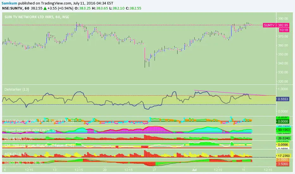Viewport: 295px width, 174px height.
Task: Click the L:382.10 low value
Action: click(x=117, y=8)
